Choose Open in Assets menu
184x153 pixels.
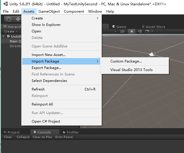coord(62,31)
